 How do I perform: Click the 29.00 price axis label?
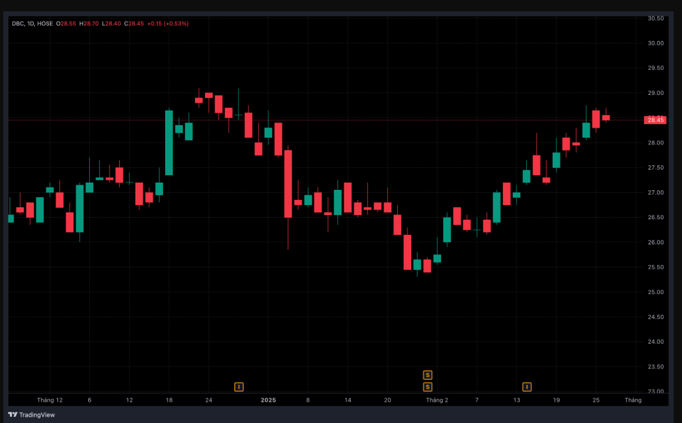pyautogui.click(x=656, y=93)
